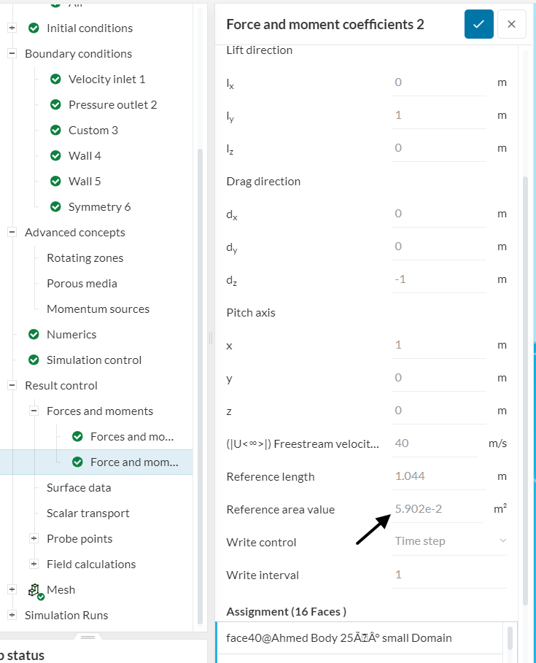The image size is (536, 663).
Task: Click the Mesh icon in tree
Action: (34, 590)
